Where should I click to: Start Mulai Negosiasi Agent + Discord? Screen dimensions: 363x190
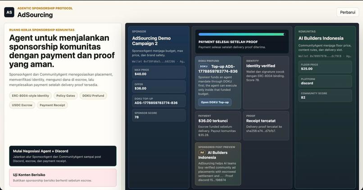point(63,156)
